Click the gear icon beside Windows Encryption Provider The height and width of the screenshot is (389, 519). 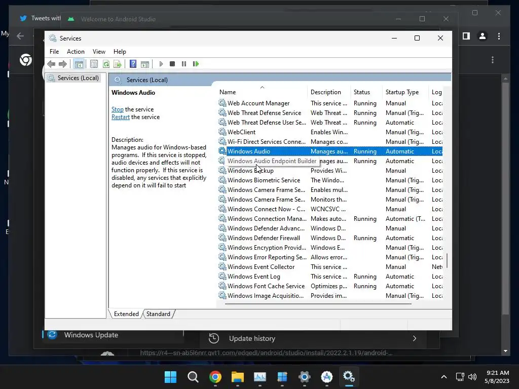pos(223,247)
